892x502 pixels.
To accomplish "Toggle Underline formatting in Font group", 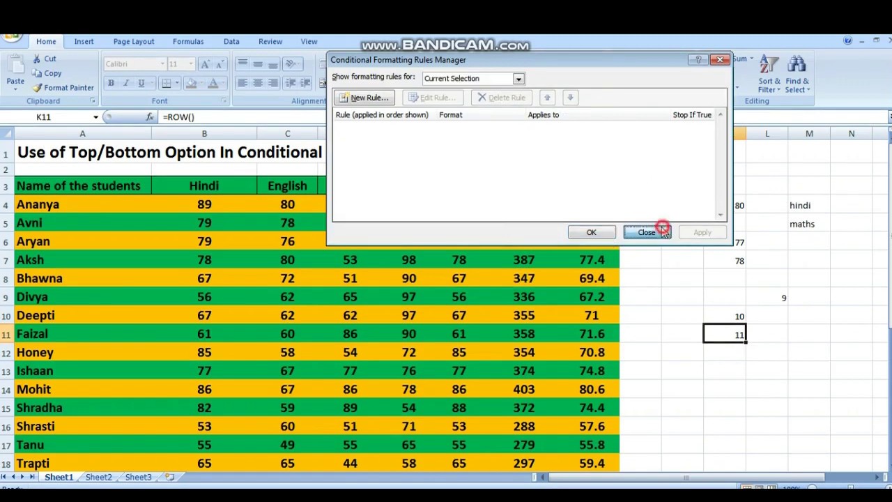I will [x=141, y=84].
